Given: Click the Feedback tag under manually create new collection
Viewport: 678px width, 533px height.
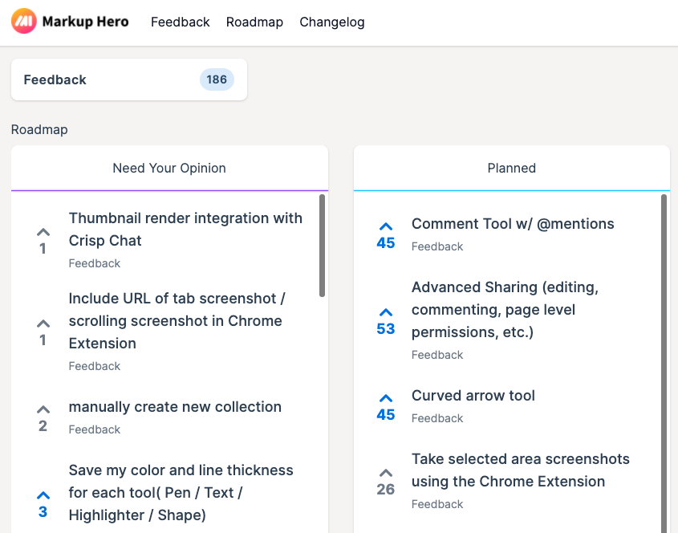Looking at the screenshot, I should point(94,429).
